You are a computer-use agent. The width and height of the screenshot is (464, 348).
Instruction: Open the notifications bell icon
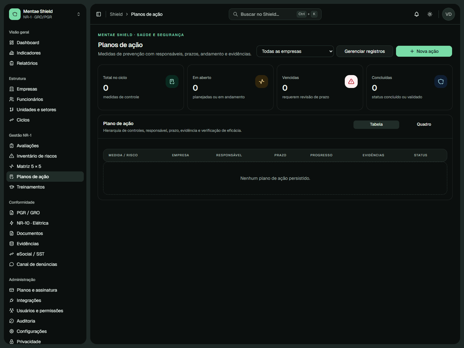417,14
